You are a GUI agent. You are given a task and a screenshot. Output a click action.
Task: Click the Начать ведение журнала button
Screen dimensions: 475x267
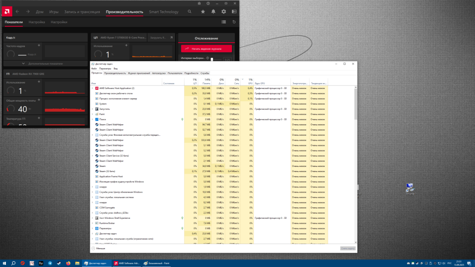(x=206, y=49)
